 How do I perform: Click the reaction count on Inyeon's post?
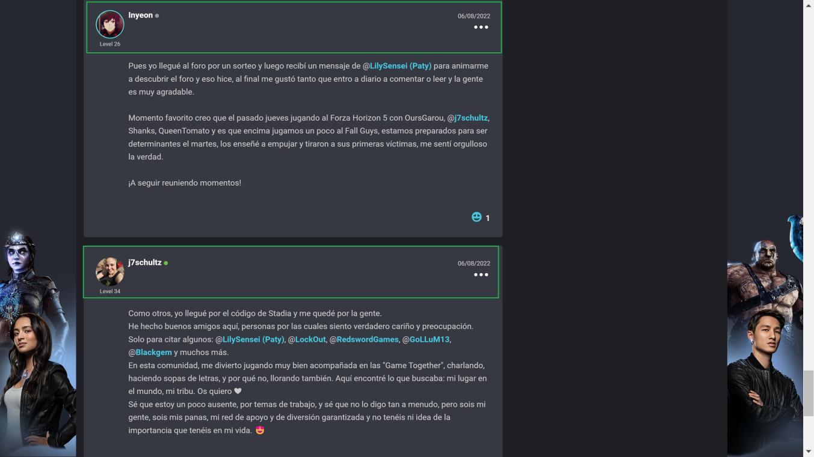pyautogui.click(x=487, y=218)
